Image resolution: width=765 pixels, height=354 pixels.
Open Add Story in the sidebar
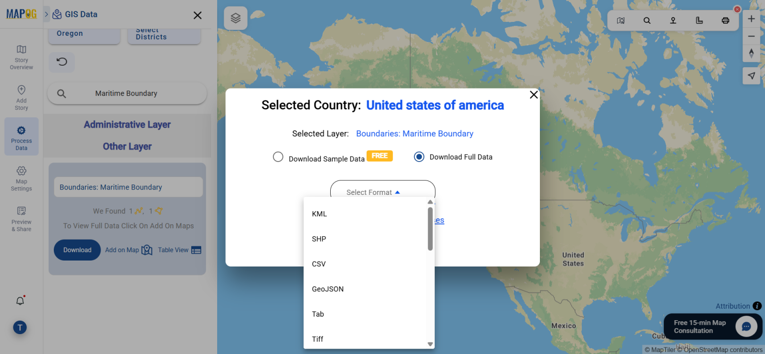(x=21, y=97)
